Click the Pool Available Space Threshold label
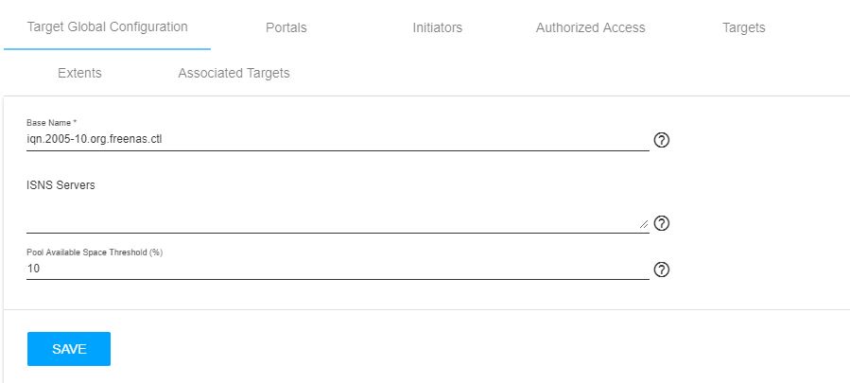Screen dimensions: 850x383 click(95, 252)
